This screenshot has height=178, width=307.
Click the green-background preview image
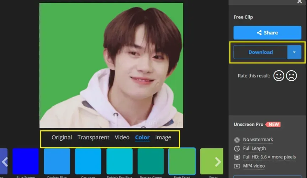point(111,65)
